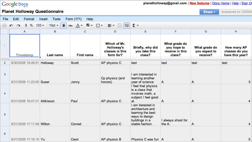252x142 pixels.
Task: Click cell containing Physics C was fun
Action: pos(145,134)
